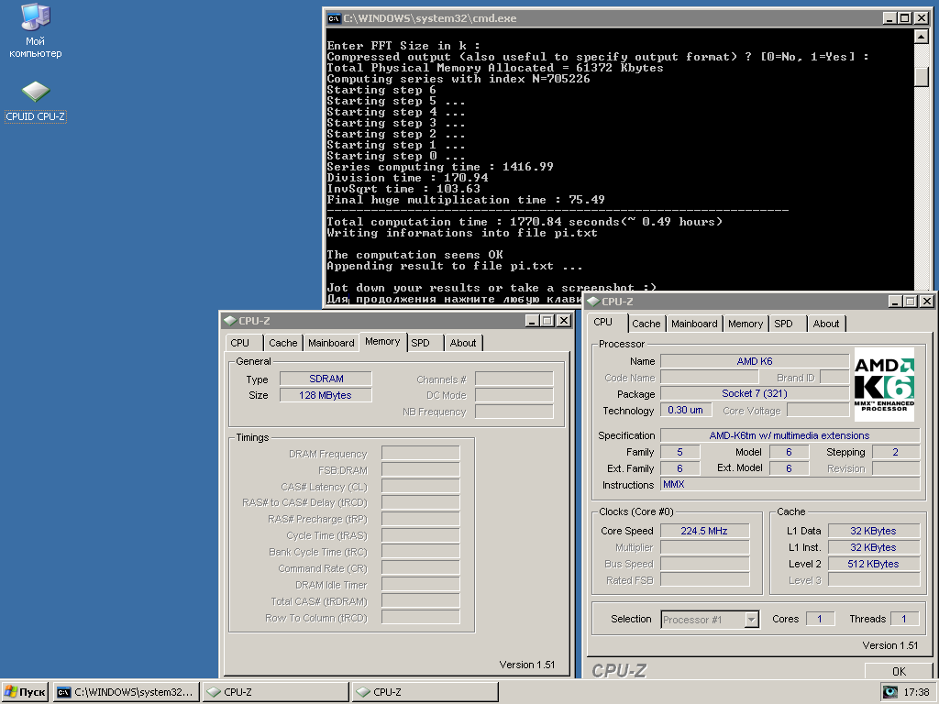Switch to Cache tab in Memory CPU-Z window

click(x=282, y=343)
